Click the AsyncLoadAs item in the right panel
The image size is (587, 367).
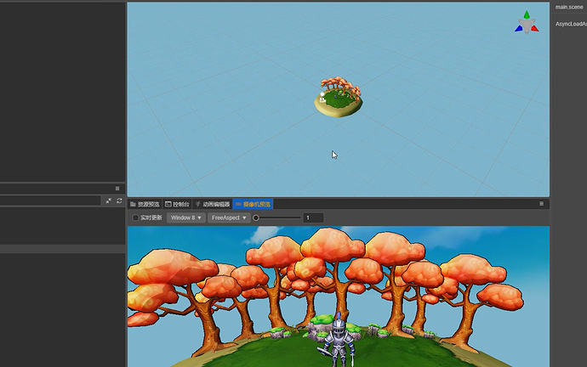pos(571,24)
